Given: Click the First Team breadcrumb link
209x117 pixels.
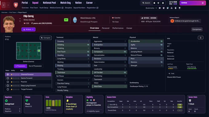Looking at the screenshot, I should tap(13, 13).
